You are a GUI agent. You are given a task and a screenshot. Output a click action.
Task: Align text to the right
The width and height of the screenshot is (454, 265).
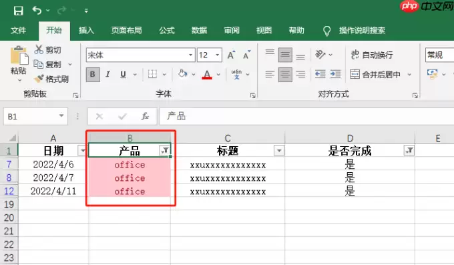tap(300, 75)
